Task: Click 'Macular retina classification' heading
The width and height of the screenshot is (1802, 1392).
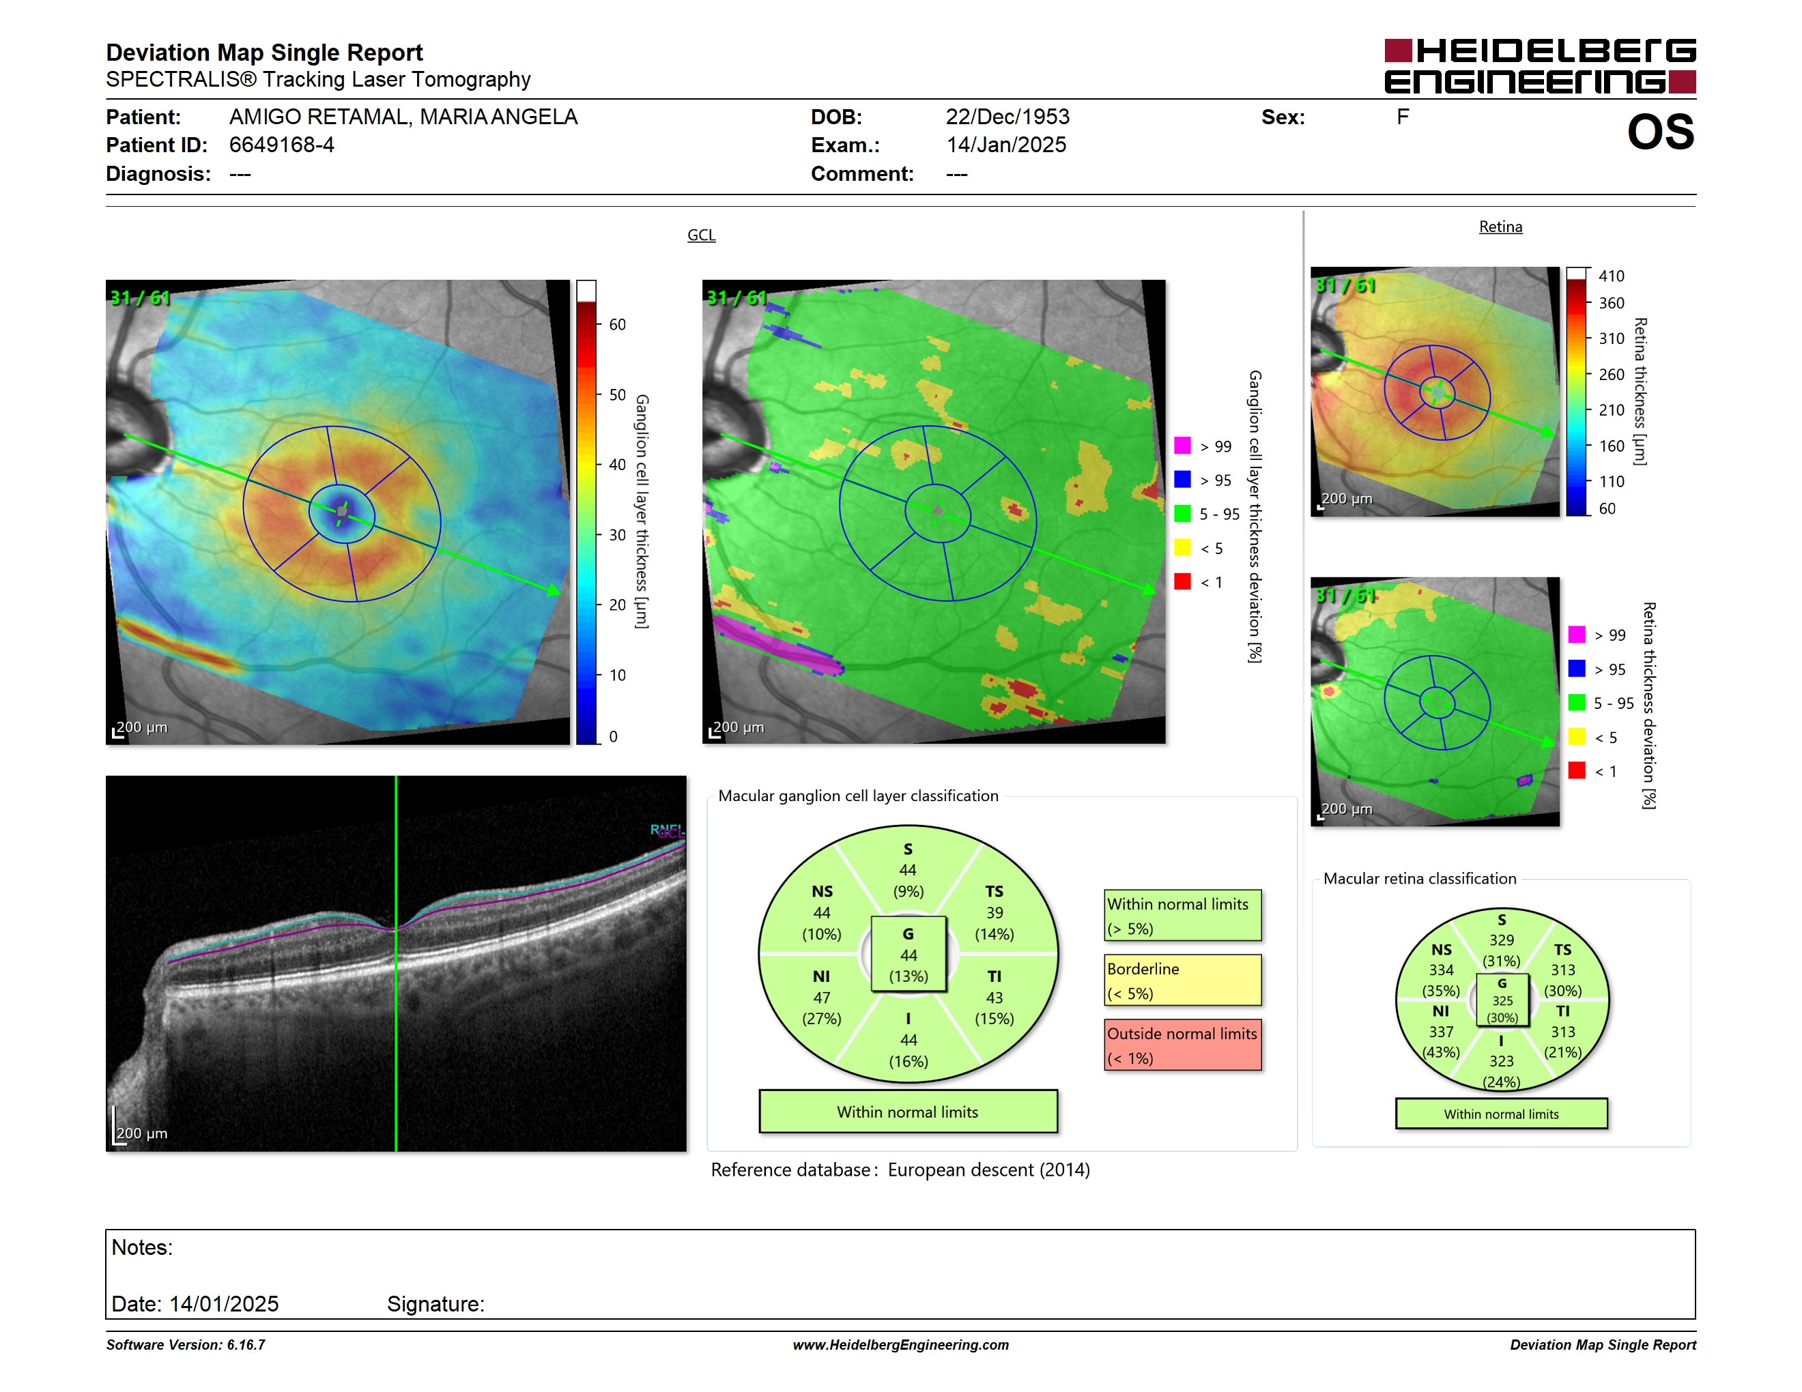Action: click(x=1419, y=879)
